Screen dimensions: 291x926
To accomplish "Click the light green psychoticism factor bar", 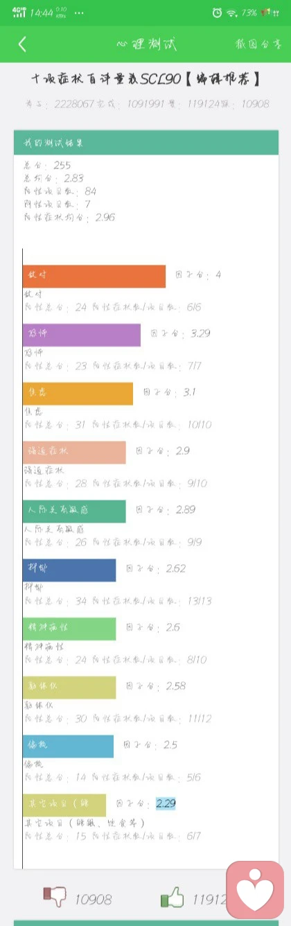I will 69,629.
